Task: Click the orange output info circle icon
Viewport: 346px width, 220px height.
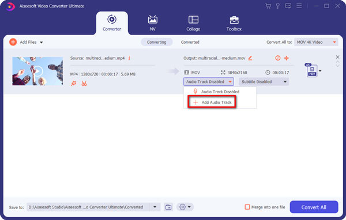Action: [x=277, y=58]
